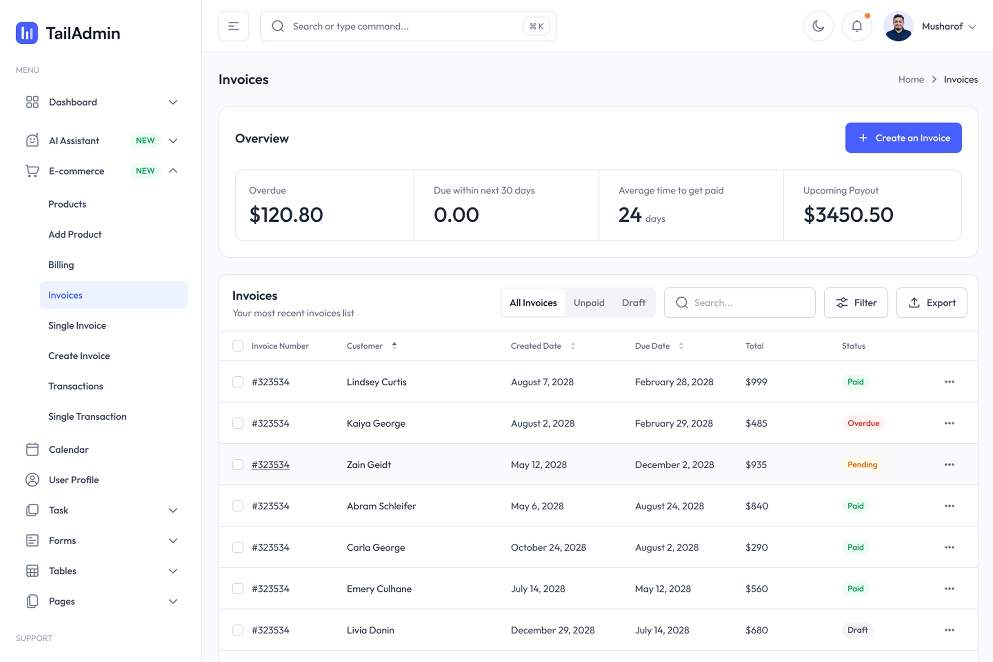Click the Forms icon in sidebar

(x=32, y=540)
